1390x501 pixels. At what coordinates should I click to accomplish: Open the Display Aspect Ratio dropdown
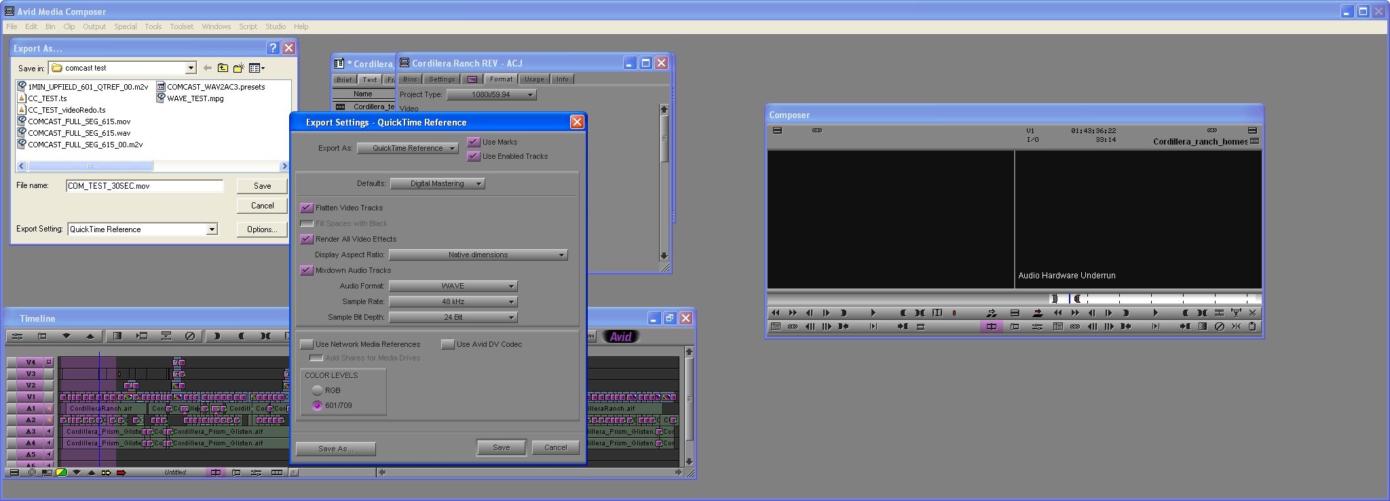pos(478,255)
